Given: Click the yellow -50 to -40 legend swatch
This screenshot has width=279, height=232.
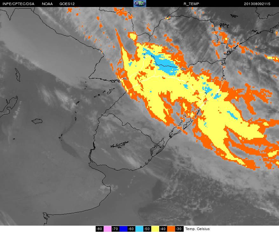Looking at the screenshot, I should coord(155,229).
